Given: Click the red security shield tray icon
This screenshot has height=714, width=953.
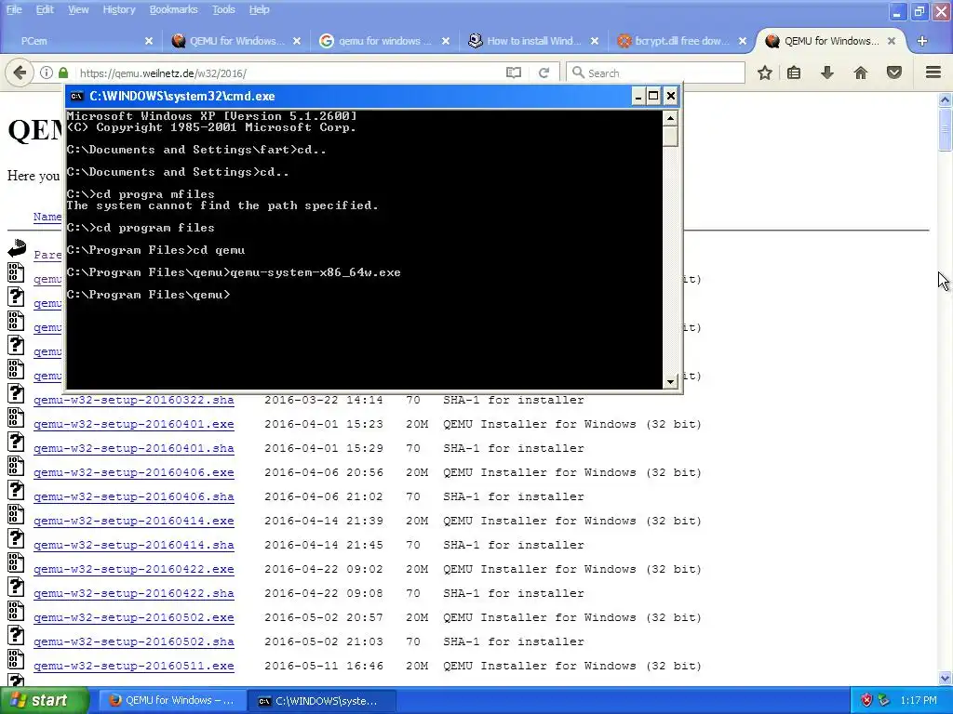Looking at the screenshot, I should click(866, 700).
